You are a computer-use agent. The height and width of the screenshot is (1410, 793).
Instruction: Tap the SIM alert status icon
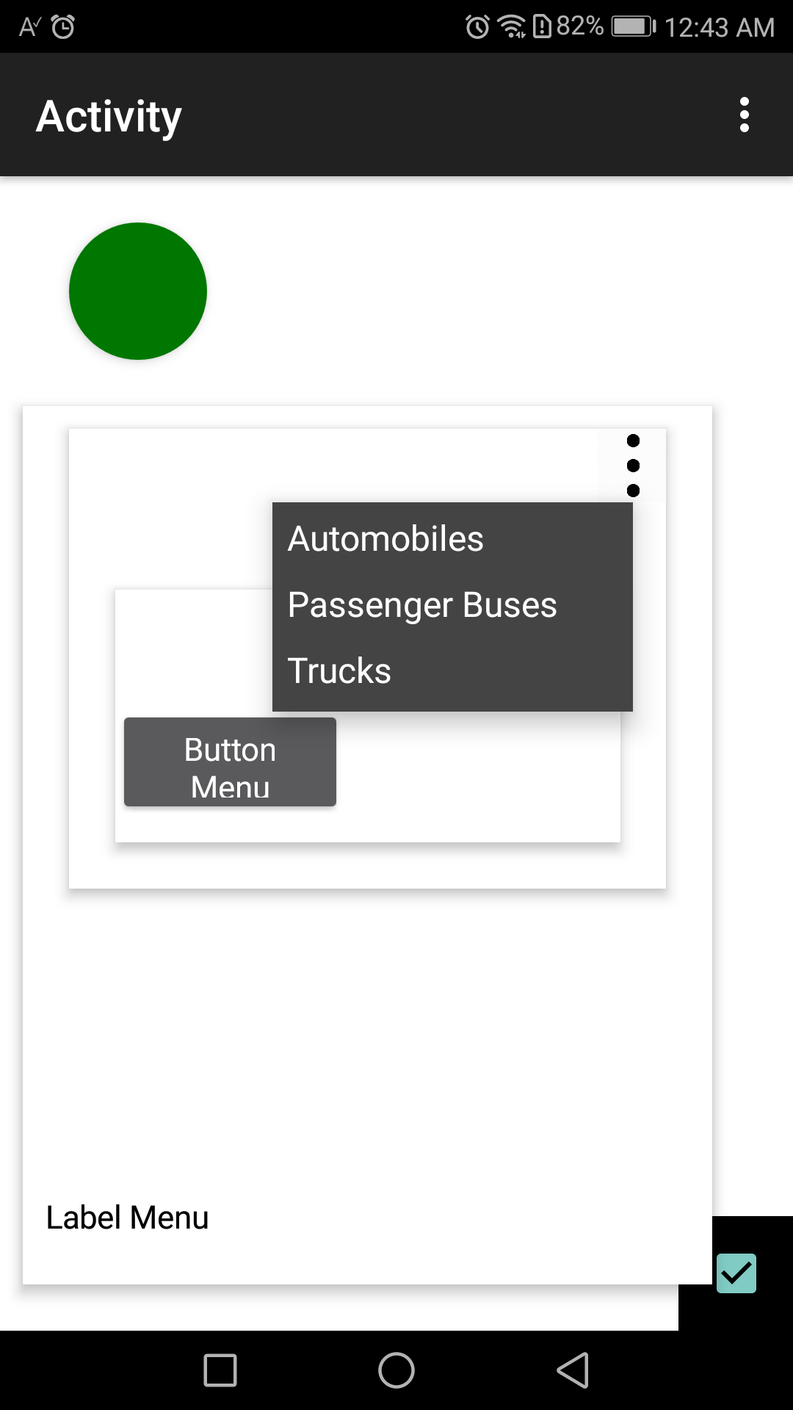pos(542,27)
